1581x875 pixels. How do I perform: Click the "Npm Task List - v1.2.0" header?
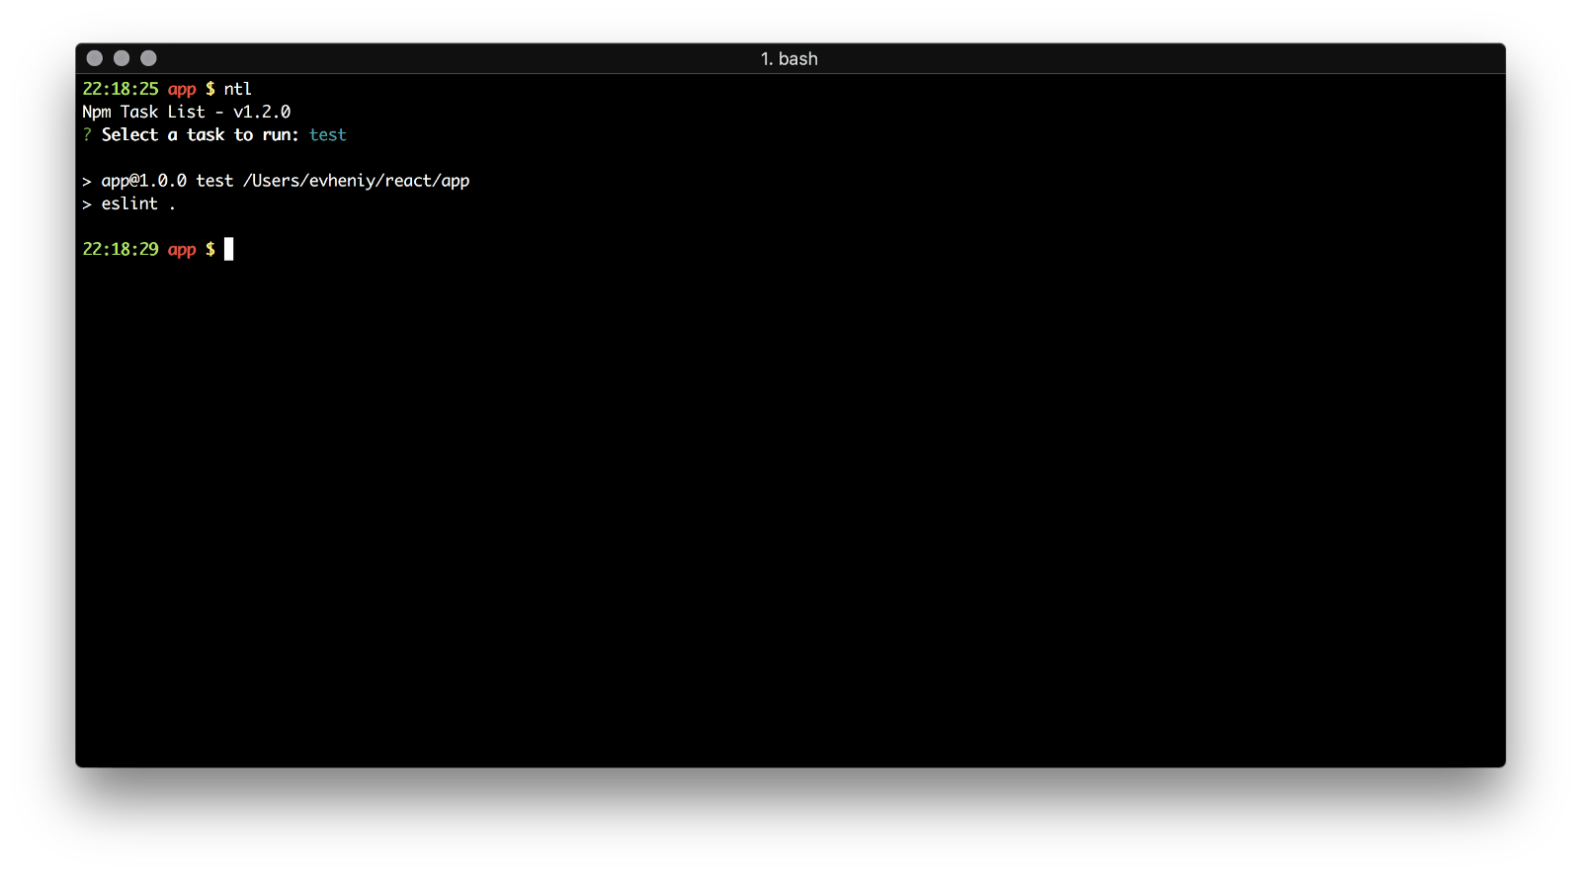[186, 112]
